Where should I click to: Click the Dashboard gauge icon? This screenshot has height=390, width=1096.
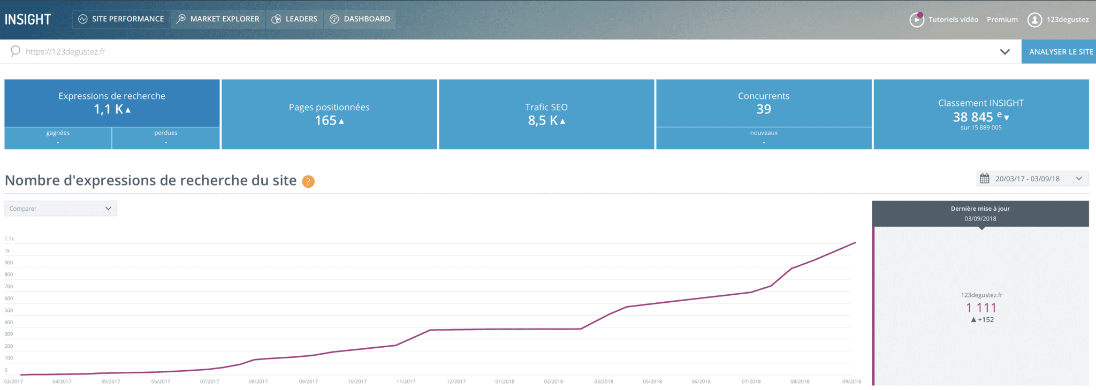point(334,19)
